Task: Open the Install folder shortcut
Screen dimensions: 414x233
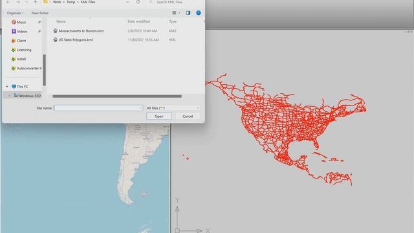Action: click(21, 59)
